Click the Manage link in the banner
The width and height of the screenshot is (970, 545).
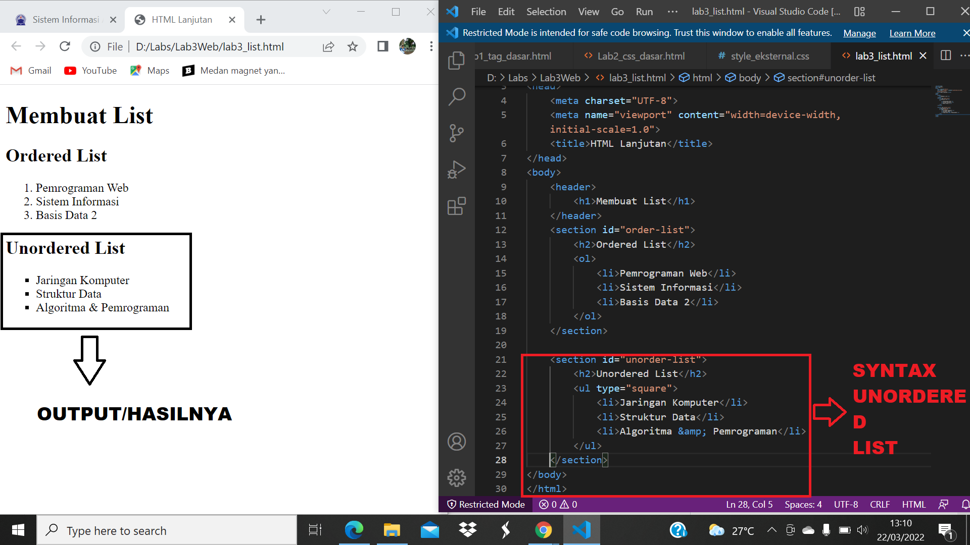(x=859, y=33)
